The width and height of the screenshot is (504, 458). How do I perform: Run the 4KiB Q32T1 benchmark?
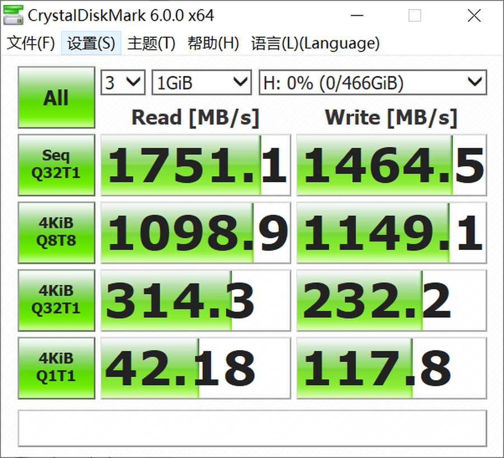[56, 300]
